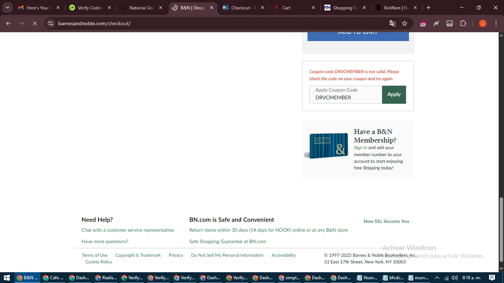Open the Privacy link in the footer
The height and width of the screenshot is (283, 504).
click(176, 255)
